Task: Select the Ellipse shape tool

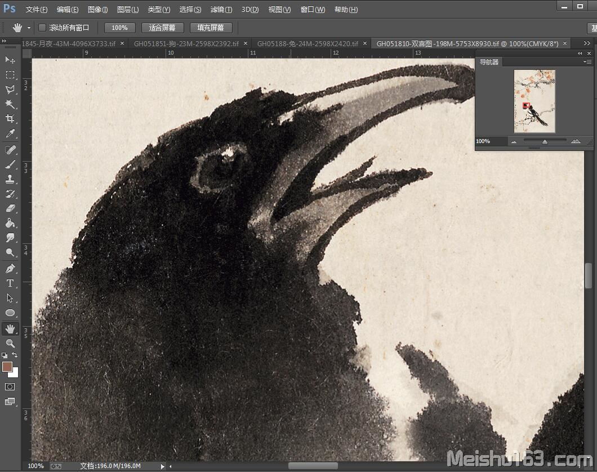Action: 10,313
